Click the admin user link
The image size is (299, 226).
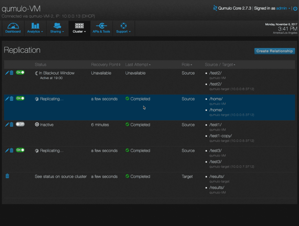click(281, 8)
